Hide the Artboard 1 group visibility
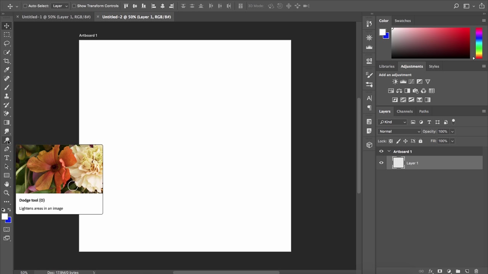Screen dimensions: 488x274 tap(381, 151)
